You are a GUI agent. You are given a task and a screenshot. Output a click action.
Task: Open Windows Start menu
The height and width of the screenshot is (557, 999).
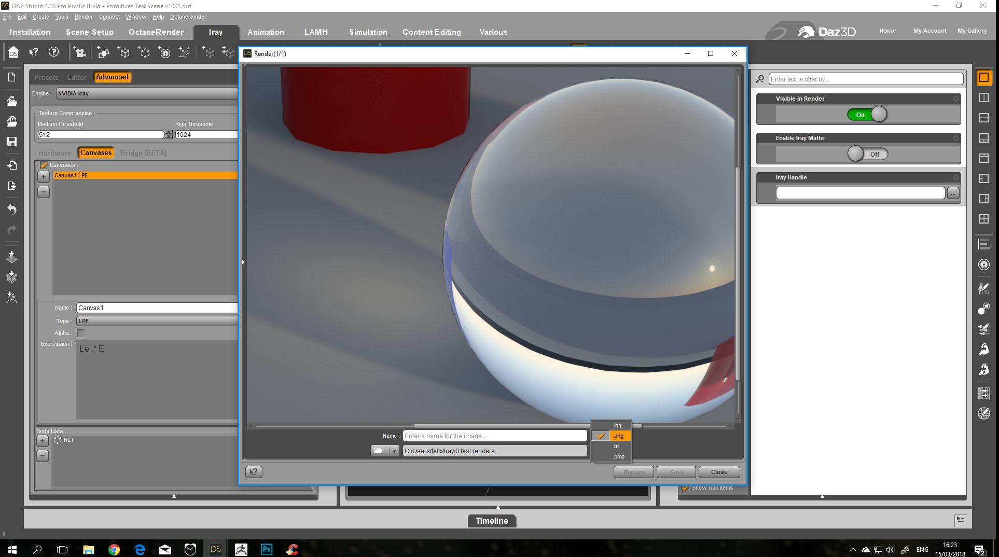tap(12, 549)
